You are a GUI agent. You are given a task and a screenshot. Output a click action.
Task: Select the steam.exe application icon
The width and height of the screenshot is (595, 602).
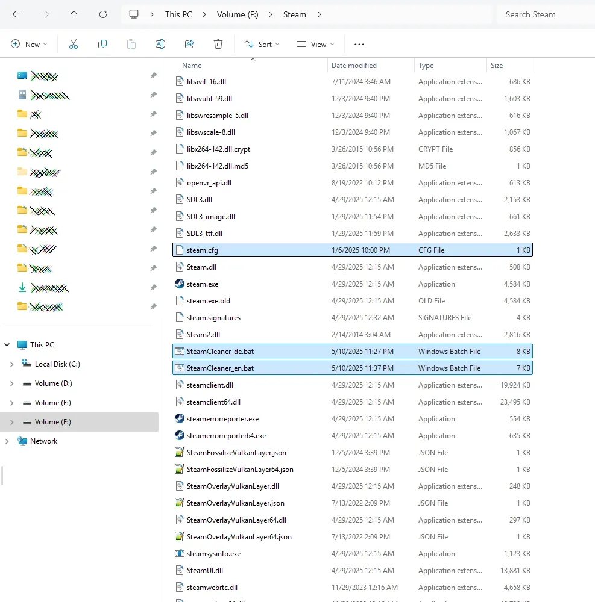(180, 284)
